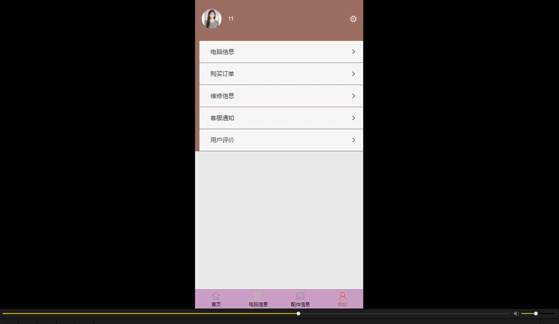
Task: Seek using the video progress bar handle
Action: coord(298,314)
